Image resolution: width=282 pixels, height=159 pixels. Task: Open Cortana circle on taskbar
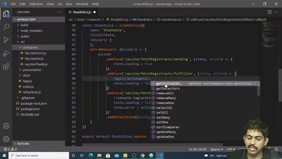(73, 155)
